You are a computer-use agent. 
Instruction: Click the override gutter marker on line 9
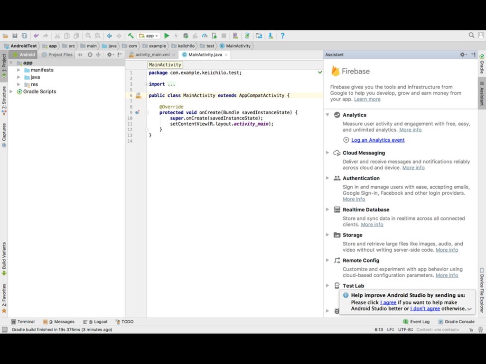coord(137,112)
